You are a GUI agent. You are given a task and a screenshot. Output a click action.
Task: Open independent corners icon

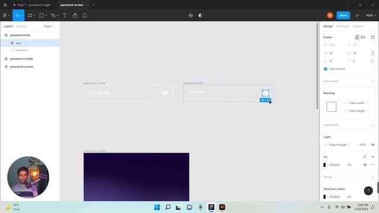(372, 61)
